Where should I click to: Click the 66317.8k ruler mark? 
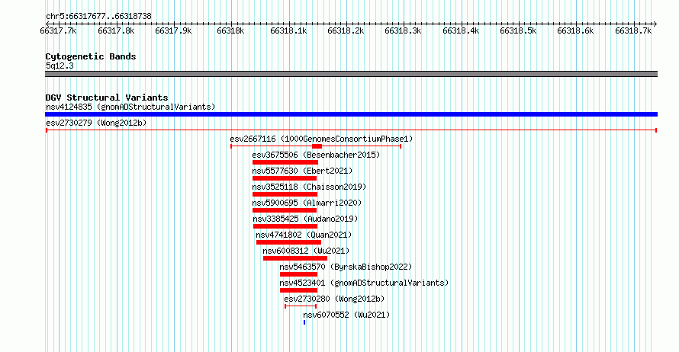116,30
